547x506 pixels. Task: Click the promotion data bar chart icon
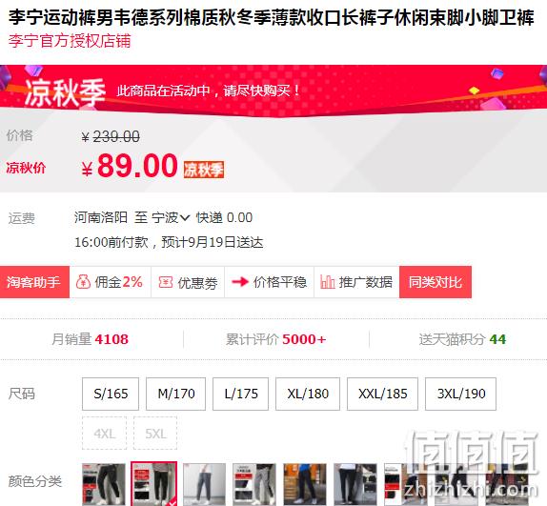pyautogui.click(x=327, y=282)
